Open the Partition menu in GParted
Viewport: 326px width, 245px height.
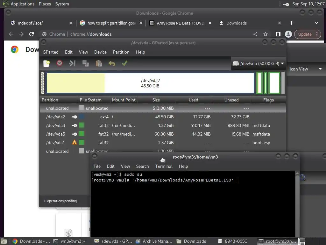pos(121,52)
